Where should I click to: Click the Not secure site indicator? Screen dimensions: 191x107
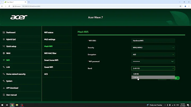tap(17, 6)
